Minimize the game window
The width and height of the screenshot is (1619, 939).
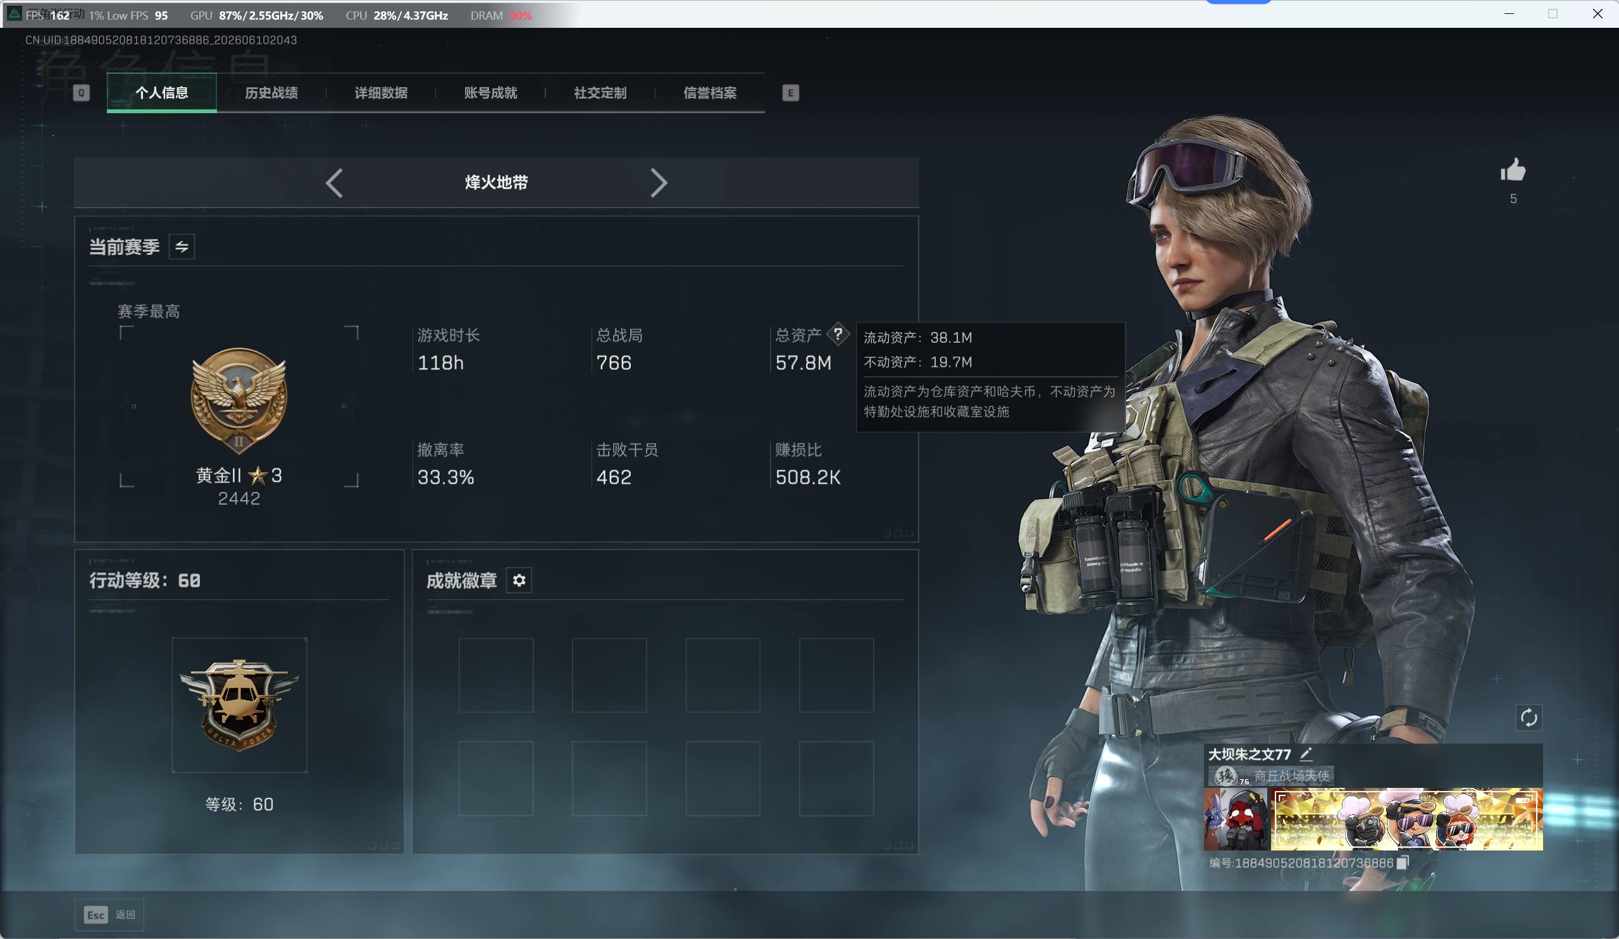click(1509, 13)
